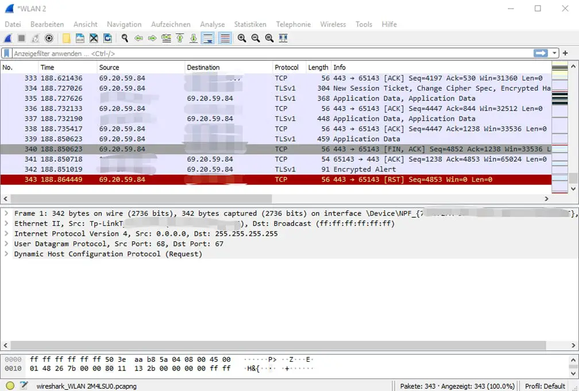This screenshot has width=579, height=391.
Task: Add a filter button with plus icon
Action: [565, 53]
